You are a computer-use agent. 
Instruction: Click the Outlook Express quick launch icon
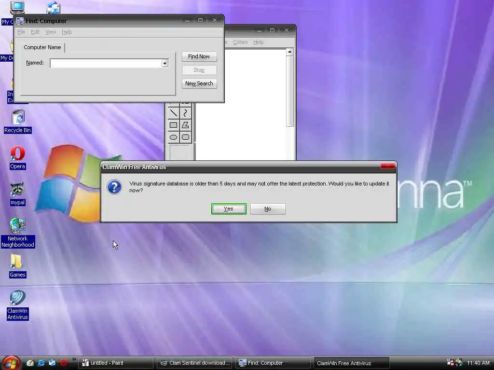52,363
